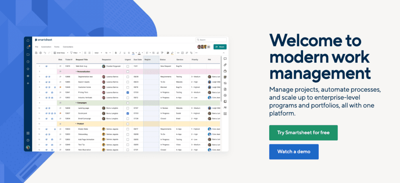The width and height of the screenshot is (400, 183).
Task: Toggle Strikethrough formatting in toolbar
Action: pos(129,53)
